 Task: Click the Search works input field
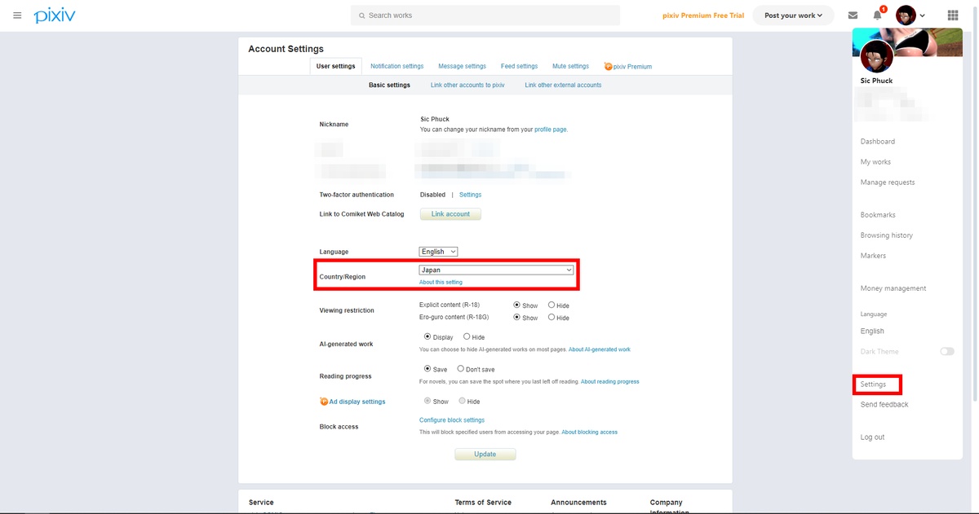pyautogui.click(x=485, y=15)
